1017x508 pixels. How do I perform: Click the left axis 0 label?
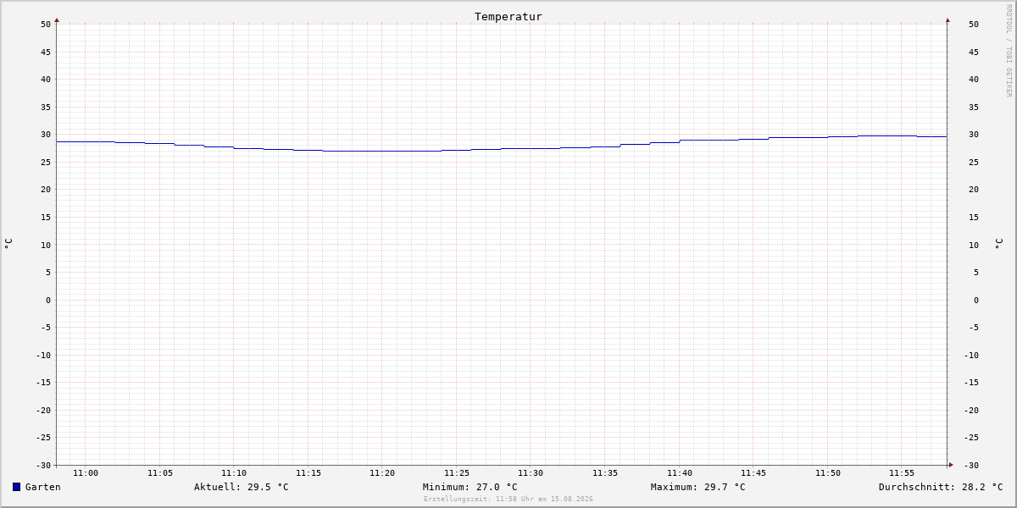click(48, 300)
